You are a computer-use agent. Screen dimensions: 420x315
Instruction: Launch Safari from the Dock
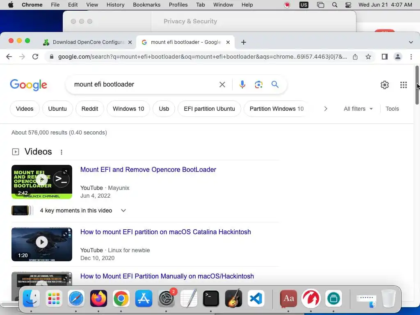point(76,299)
